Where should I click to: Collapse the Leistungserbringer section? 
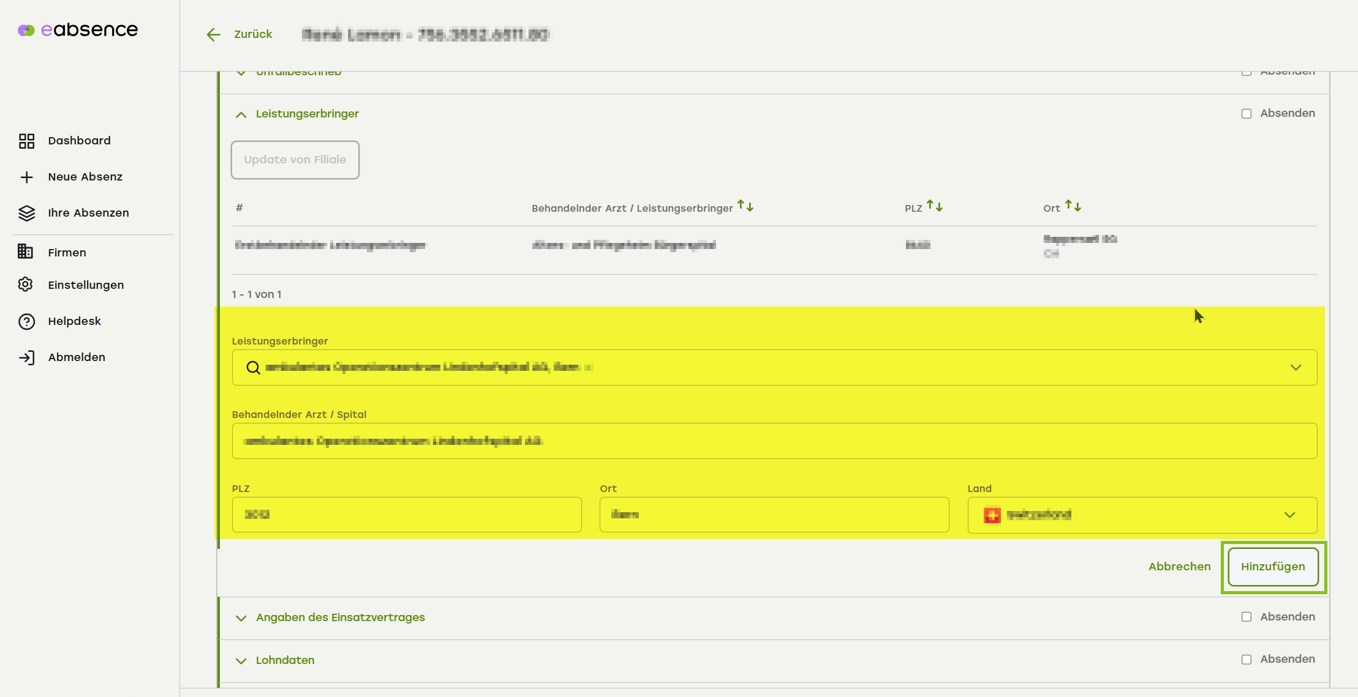(x=241, y=114)
